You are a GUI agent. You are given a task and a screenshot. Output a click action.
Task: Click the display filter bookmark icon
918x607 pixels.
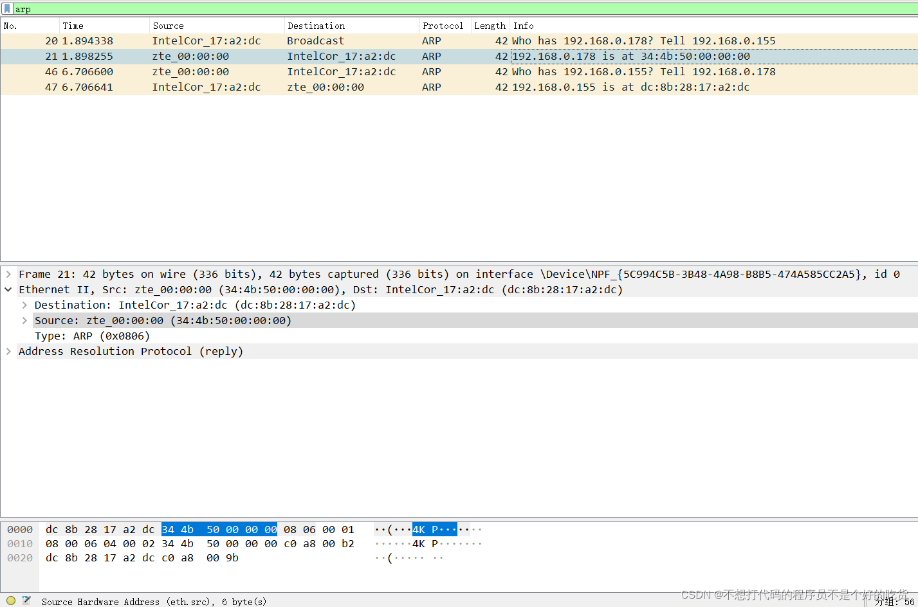[7, 9]
